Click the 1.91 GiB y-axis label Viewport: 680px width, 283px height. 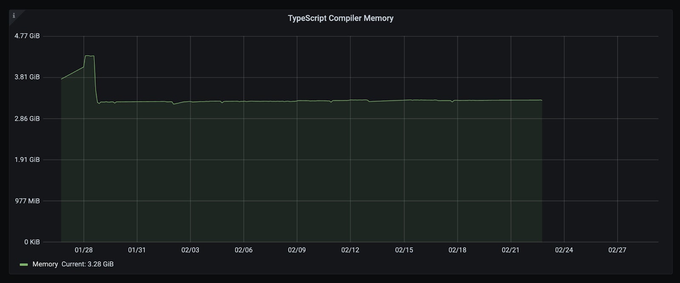coord(27,160)
